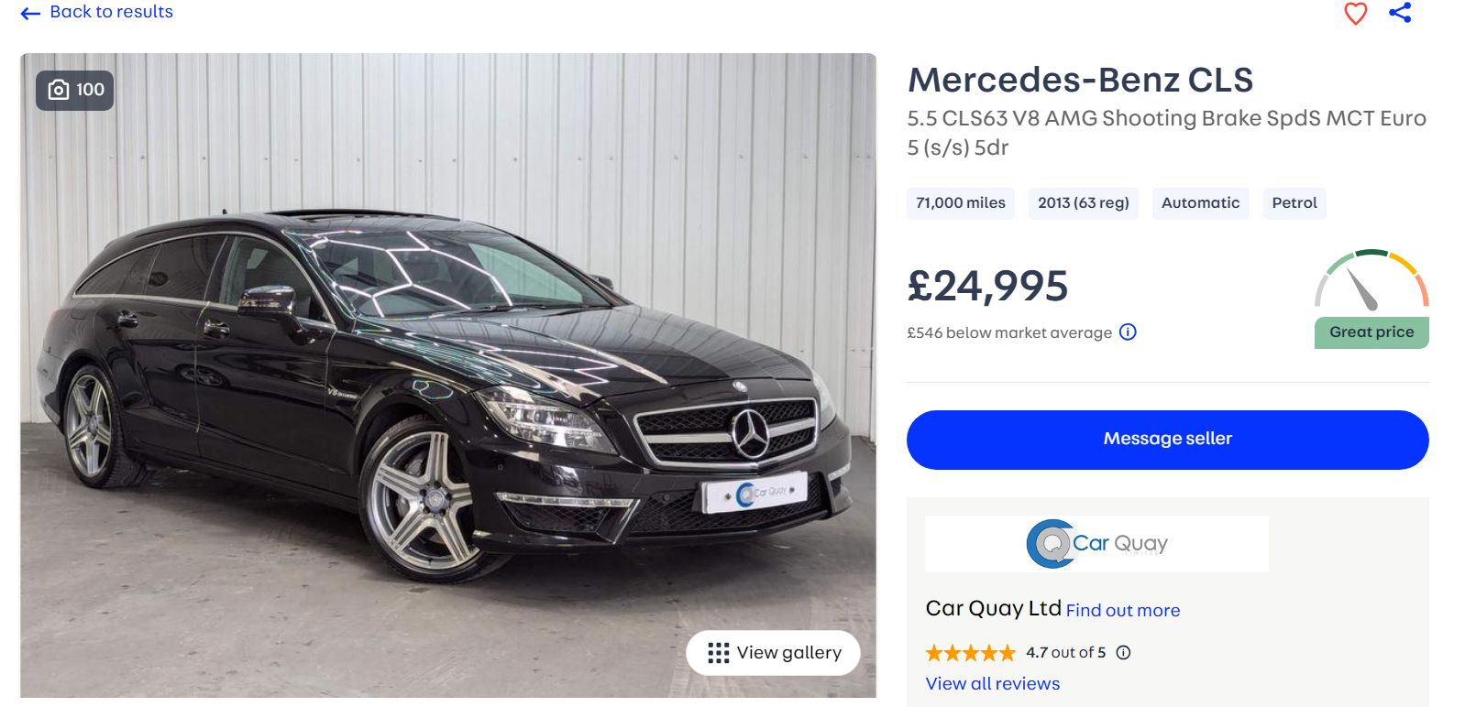Open the 100 photos camera badge
The height and width of the screenshot is (707, 1465).
tap(75, 90)
